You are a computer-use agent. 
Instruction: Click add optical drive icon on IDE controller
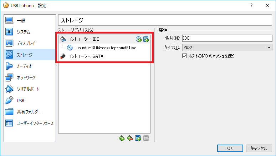coord(139,39)
